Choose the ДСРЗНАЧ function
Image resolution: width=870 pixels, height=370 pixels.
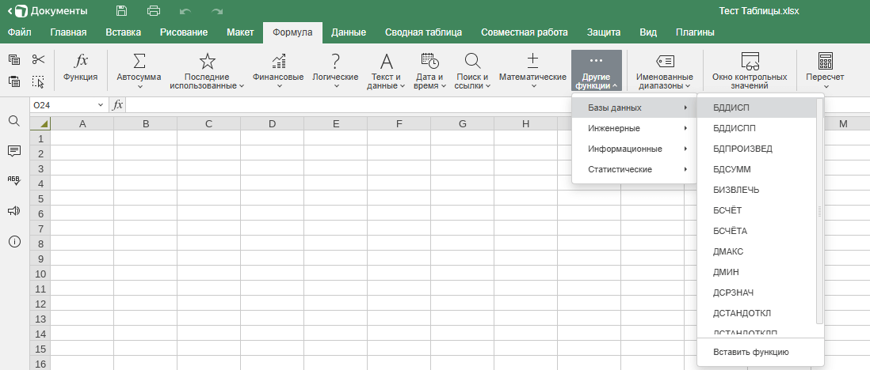point(757,293)
